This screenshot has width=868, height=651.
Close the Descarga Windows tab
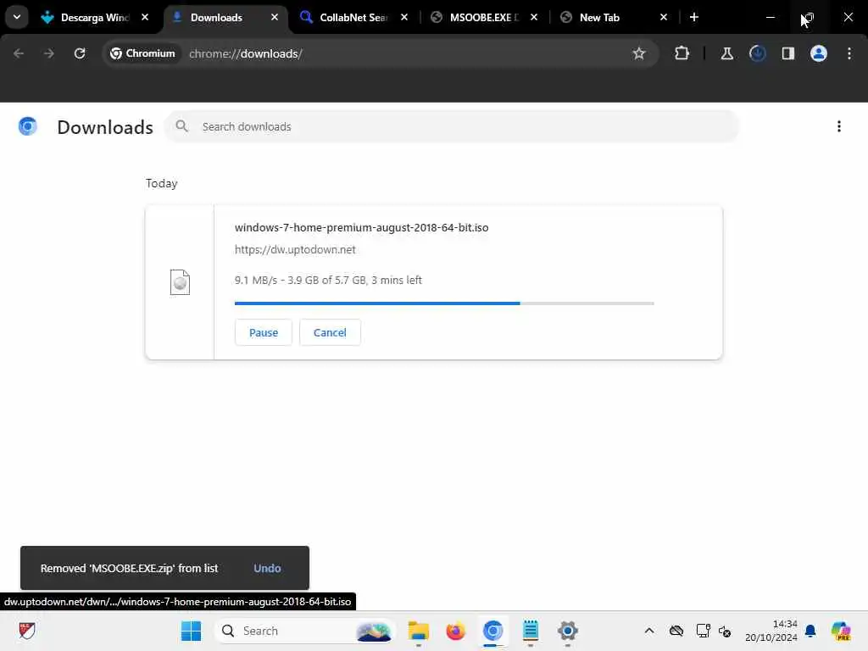tap(145, 17)
